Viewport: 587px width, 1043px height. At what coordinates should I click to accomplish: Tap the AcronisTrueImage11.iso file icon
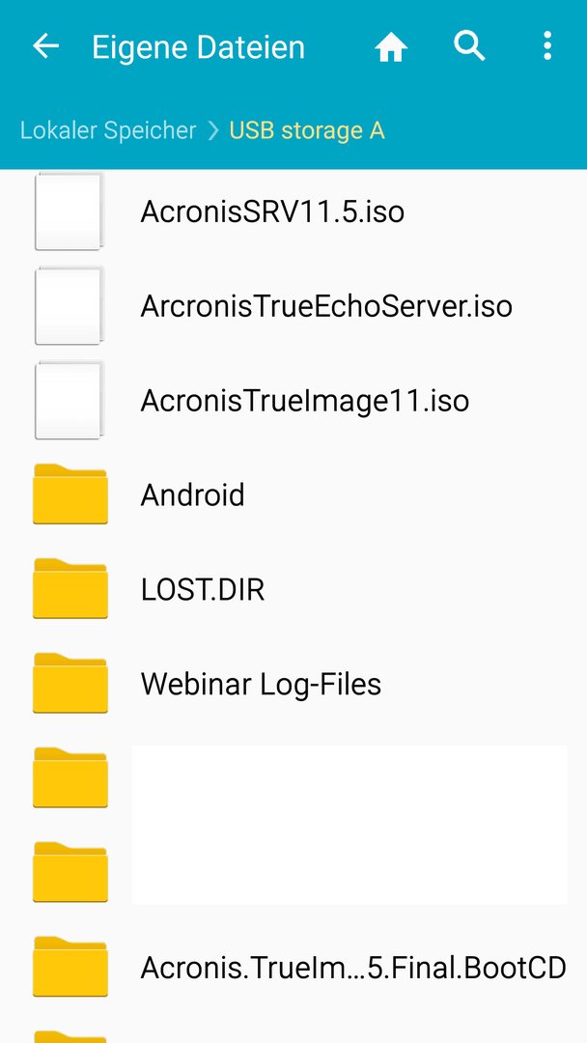coord(70,401)
